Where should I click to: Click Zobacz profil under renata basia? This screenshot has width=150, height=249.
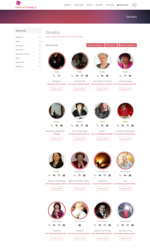[125, 89]
